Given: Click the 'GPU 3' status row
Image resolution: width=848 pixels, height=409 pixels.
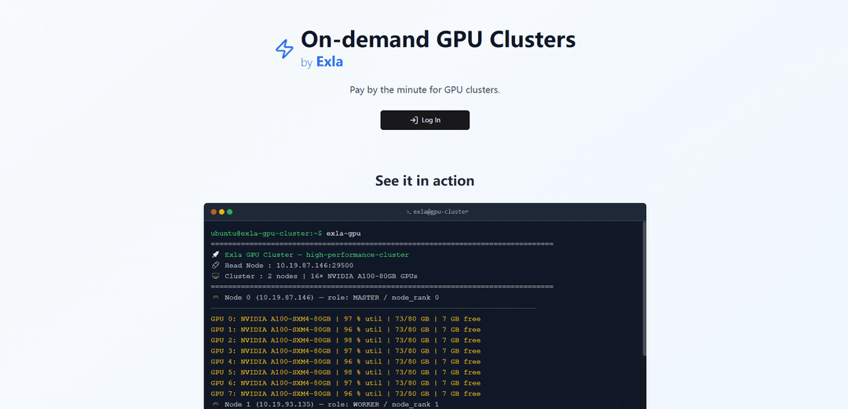Looking at the screenshot, I should point(345,351).
